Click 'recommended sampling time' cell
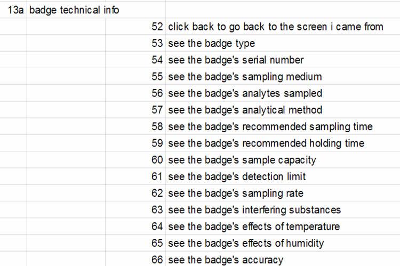400x266 pixels. click(270, 127)
